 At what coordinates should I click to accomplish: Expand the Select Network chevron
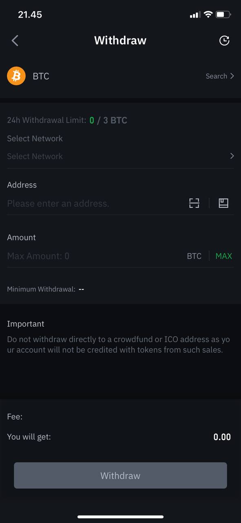pyautogui.click(x=232, y=156)
